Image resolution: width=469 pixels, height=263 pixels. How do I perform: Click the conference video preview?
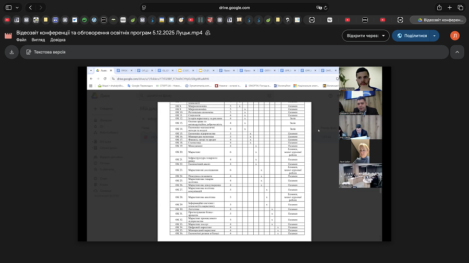pos(234,154)
